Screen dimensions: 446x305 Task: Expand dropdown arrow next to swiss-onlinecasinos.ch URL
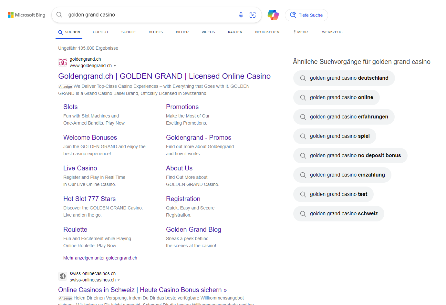119,280
